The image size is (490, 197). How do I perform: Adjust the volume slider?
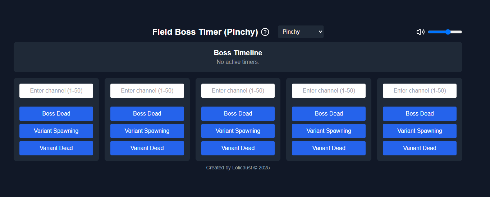445,32
